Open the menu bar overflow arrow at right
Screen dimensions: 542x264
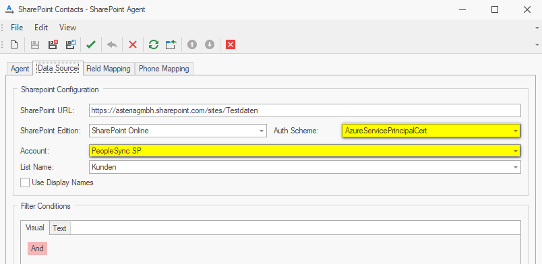click(x=537, y=28)
